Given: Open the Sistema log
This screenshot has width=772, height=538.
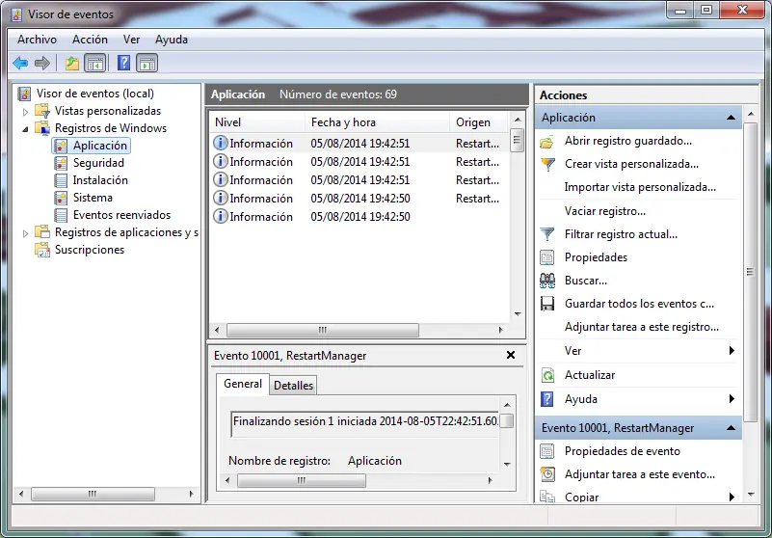Looking at the screenshot, I should (93, 198).
